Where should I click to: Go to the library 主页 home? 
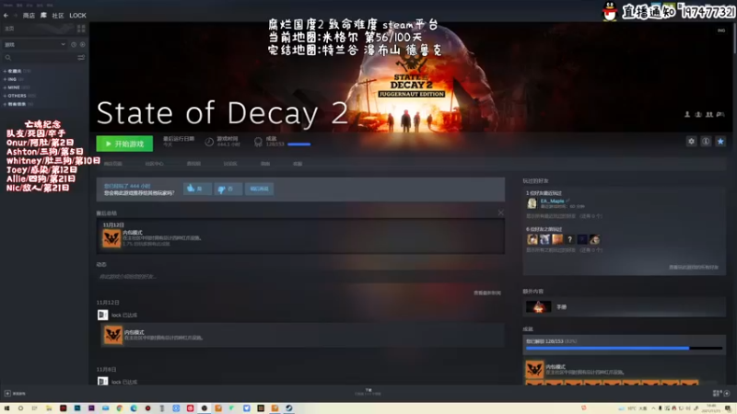(x=9, y=29)
